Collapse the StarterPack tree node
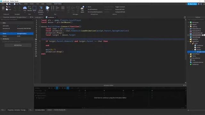 click(x=188, y=41)
